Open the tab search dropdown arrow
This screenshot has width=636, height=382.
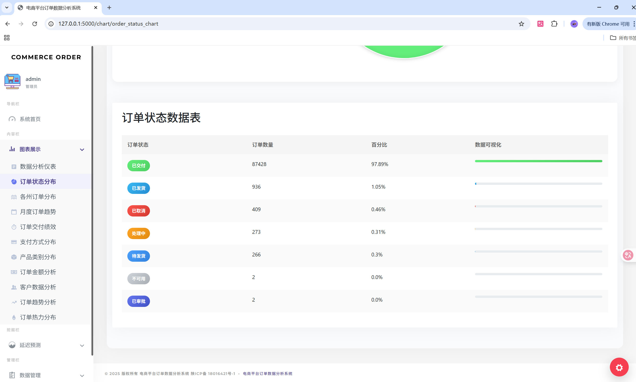click(7, 8)
